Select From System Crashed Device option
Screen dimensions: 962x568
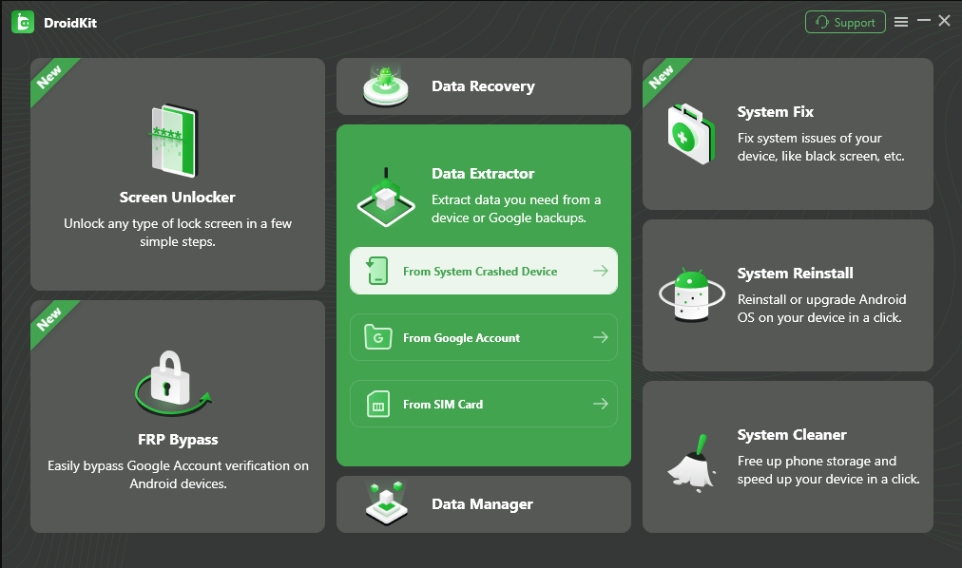[x=480, y=272]
